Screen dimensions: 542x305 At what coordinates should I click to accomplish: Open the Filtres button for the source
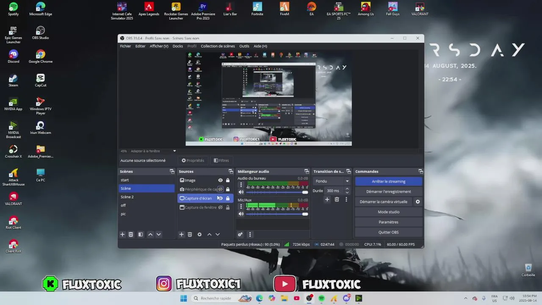pos(221,161)
